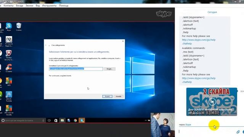Open McAfee Security Scan desktop icon

click(9, 55)
